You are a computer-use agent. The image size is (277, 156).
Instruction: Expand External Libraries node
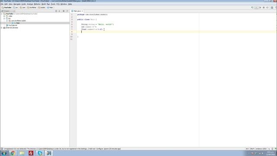(2, 28)
